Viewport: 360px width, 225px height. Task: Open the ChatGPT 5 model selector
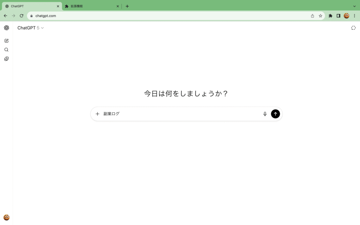click(31, 28)
